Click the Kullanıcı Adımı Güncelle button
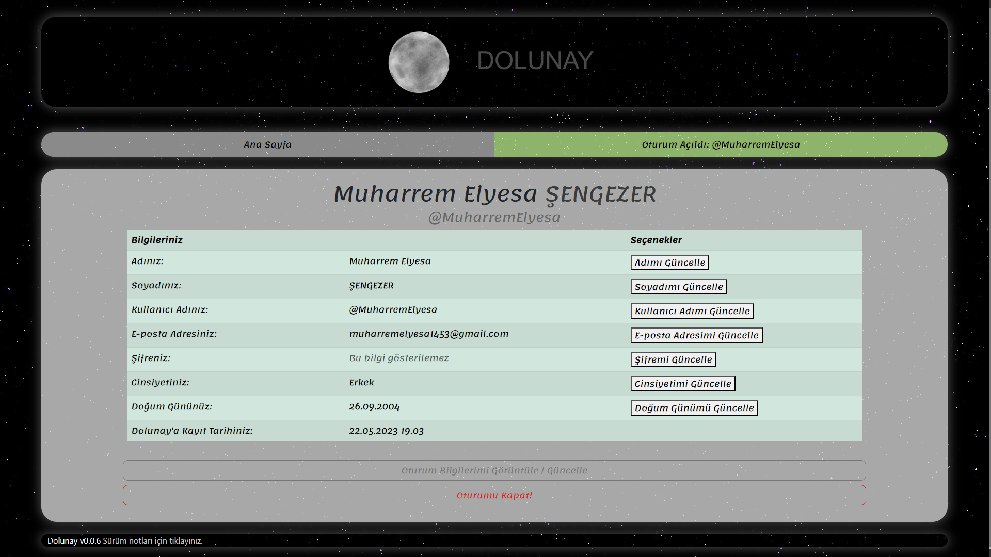The width and height of the screenshot is (991, 557). click(x=692, y=311)
